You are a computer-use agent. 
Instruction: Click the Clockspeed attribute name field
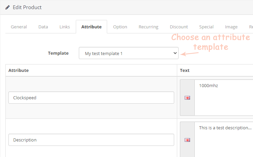pos(91,98)
